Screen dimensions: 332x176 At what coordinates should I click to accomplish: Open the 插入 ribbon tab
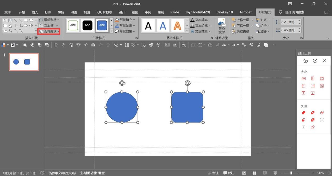pos(35,12)
